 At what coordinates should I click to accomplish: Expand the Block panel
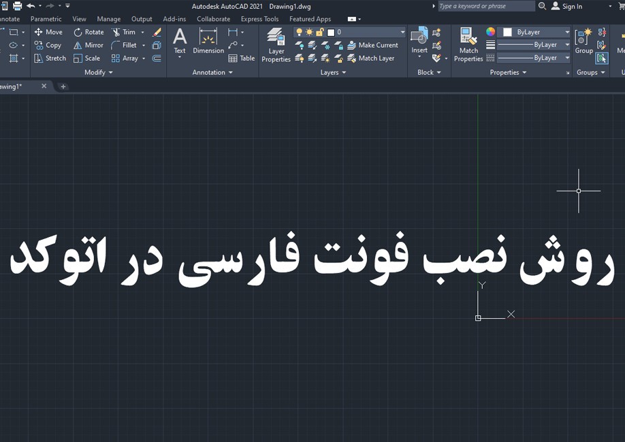429,72
